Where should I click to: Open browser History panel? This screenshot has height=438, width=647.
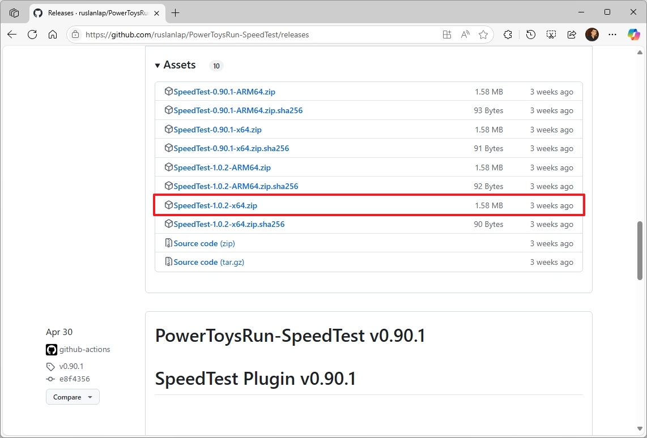tap(531, 35)
